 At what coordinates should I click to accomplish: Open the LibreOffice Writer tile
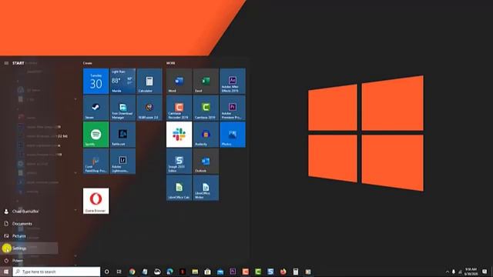pos(206,188)
